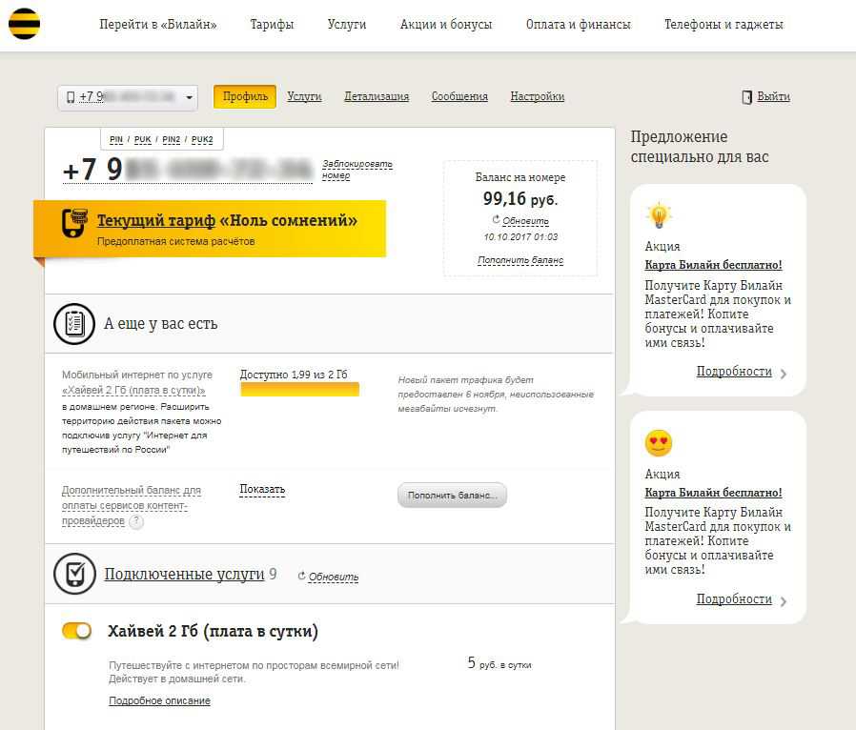Screen dimensions: 856x730
Task: Click the heart-eyes emoji promotion icon
Action: (x=659, y=443)
